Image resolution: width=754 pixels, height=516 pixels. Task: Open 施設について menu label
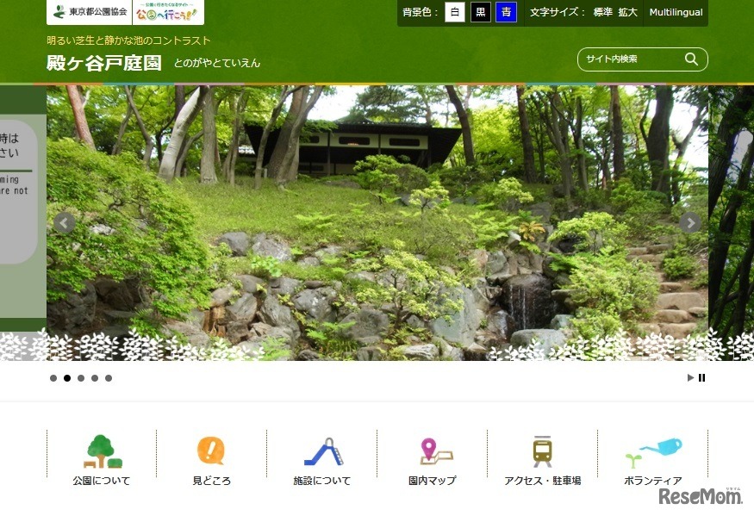[x=321, y=481]
